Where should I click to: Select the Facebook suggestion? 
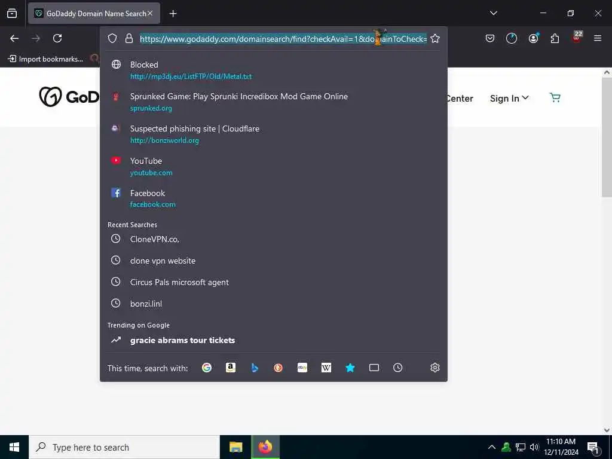point(273,198)
